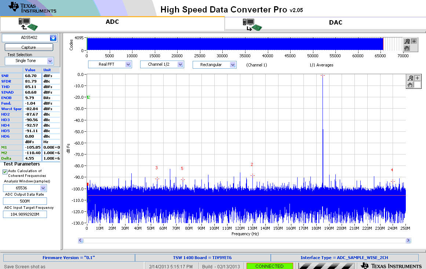426x269 pixels.
Task: Click harmonic marker 5 on the FFT plot
Action: (x=183, y=179)
